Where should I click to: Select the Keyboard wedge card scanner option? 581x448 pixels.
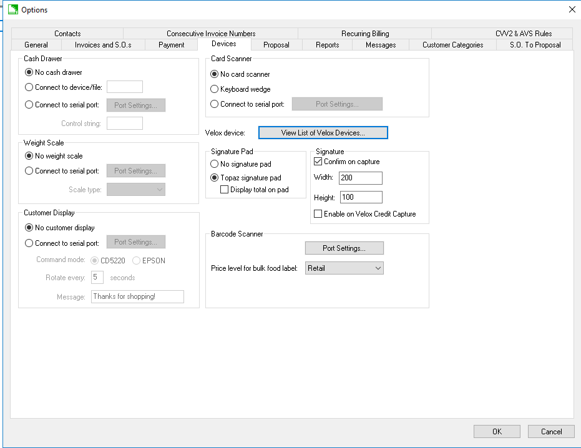tap(215, 89)
